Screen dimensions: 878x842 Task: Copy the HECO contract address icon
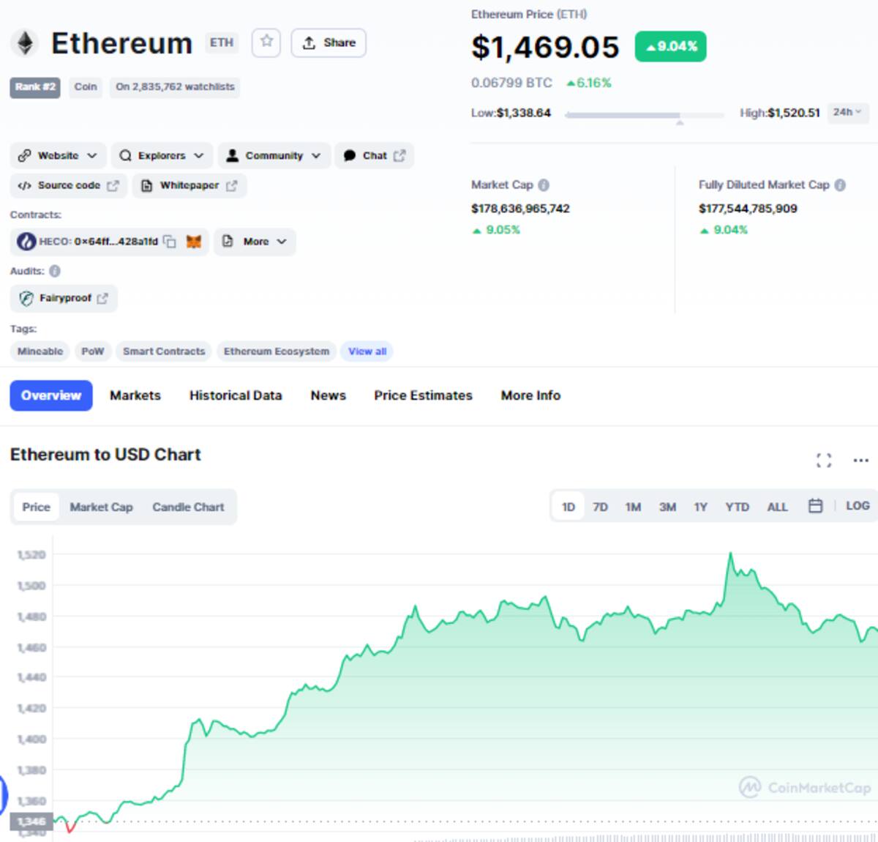coord(170,241)
